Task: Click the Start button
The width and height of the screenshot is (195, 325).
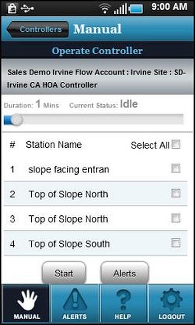Action: point(64,273)
